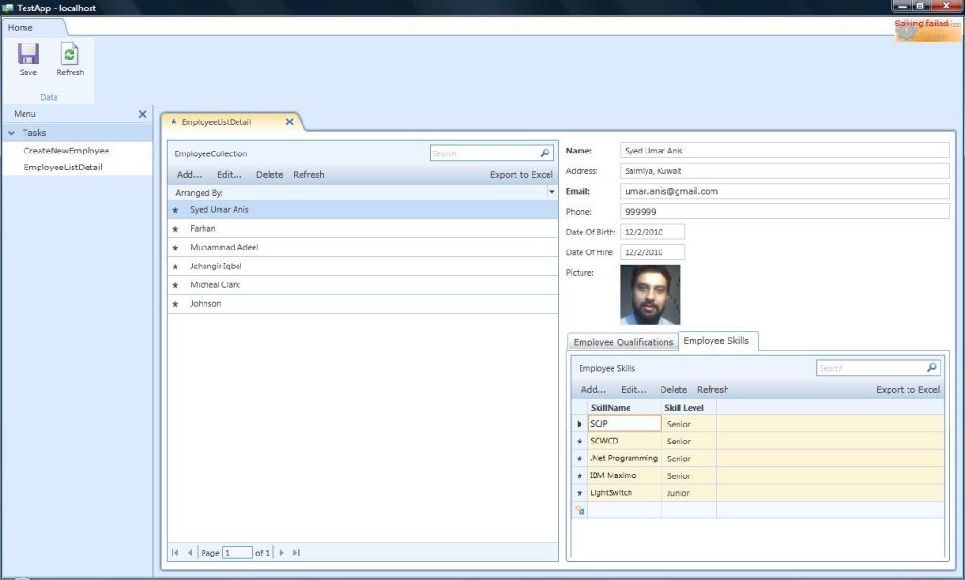Close the Menu side panel
This screenshot has height=580, width=965.
143,114
